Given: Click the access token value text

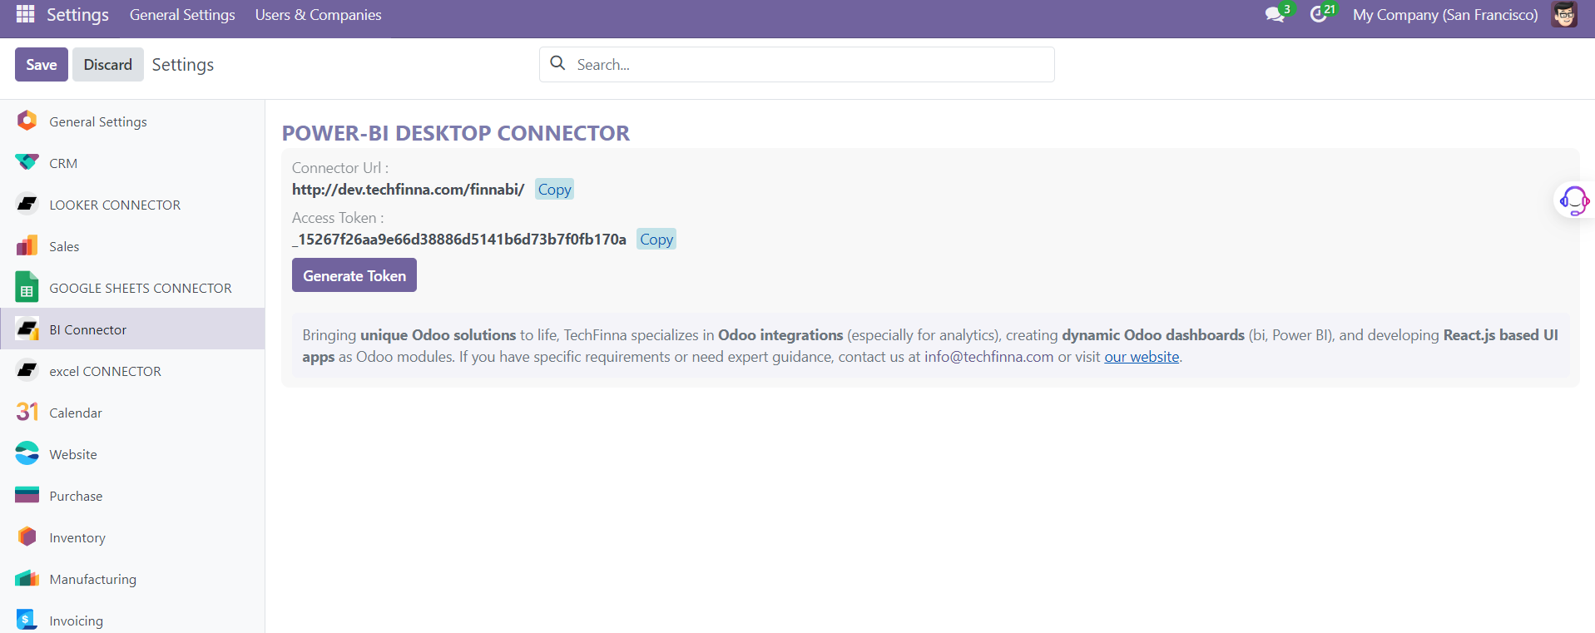Looking at the screenshot, I should (x=459, y=240).
